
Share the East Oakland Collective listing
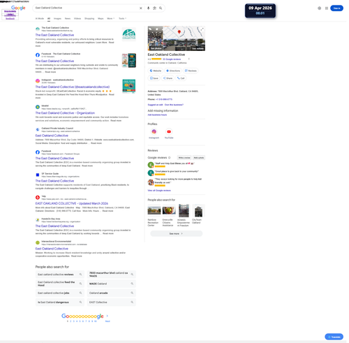(168, 78)
